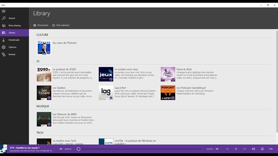This screenshot has height=156, width=278.
Task: Open the 1.0x playback speed selector
Action: click(x=271, y=149)
